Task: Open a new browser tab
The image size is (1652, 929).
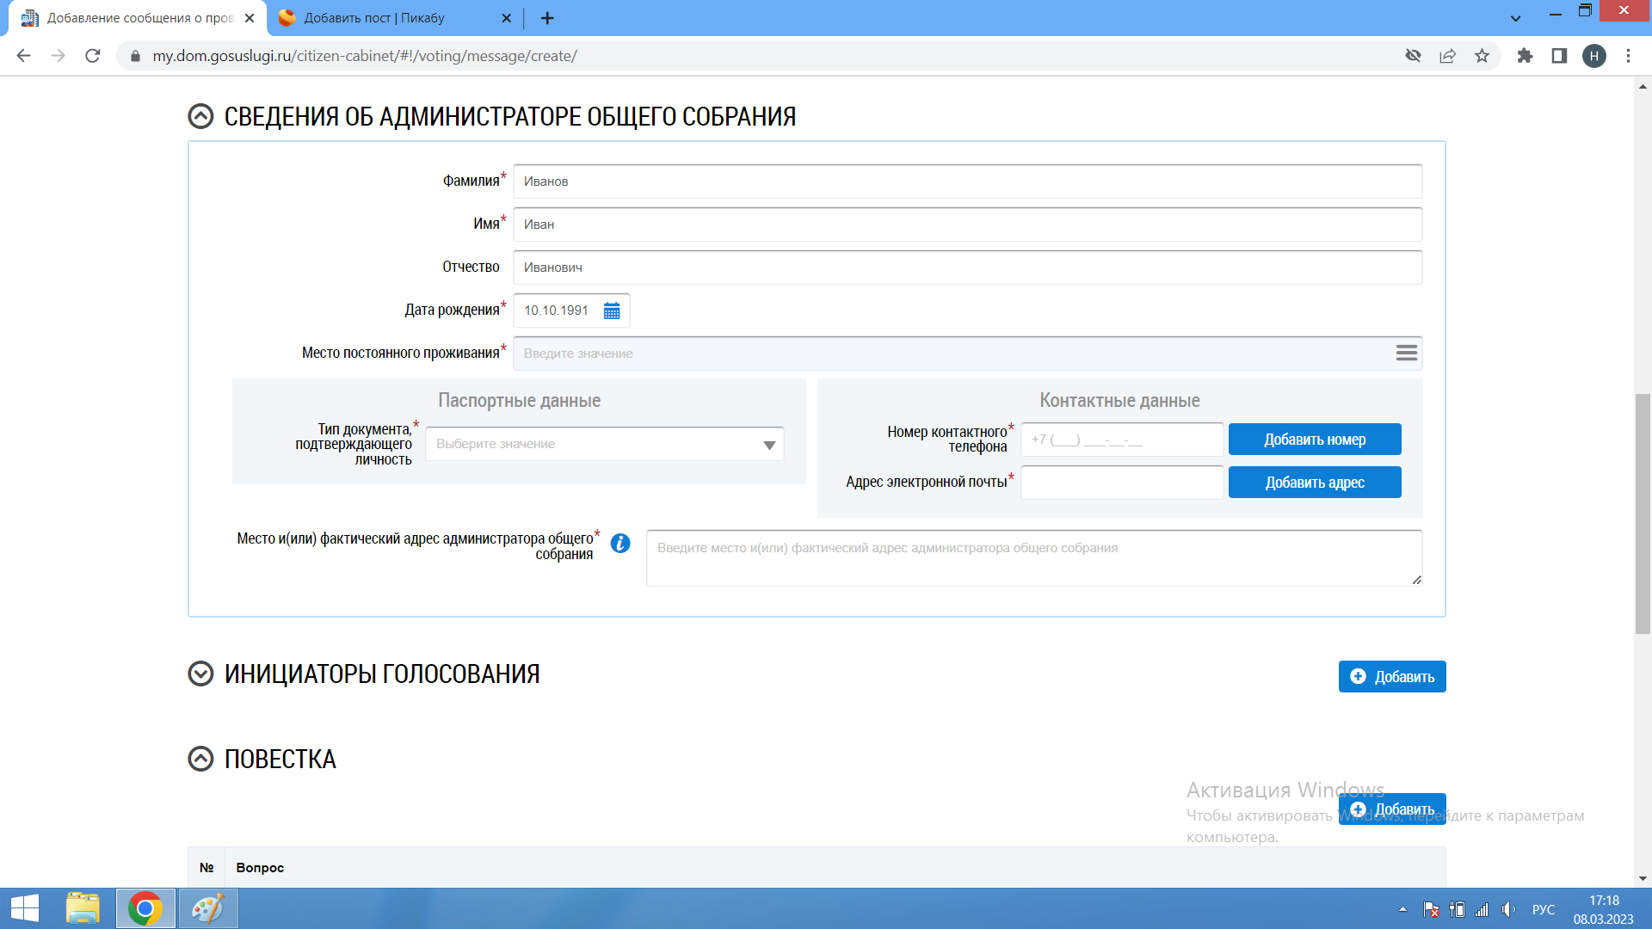Action: (547, 18)
